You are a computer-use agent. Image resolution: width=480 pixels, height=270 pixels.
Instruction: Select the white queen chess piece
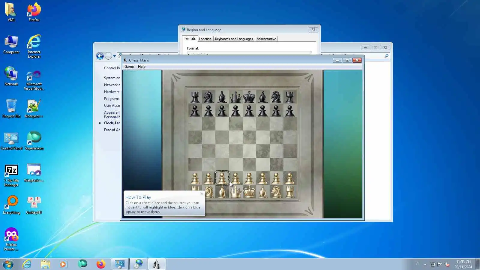235,192
